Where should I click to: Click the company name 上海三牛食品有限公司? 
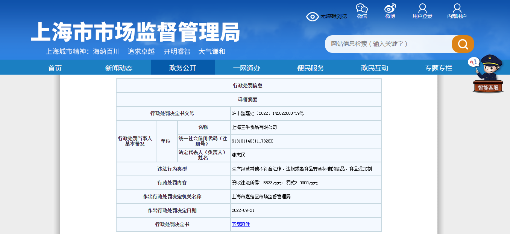(254, 127)
